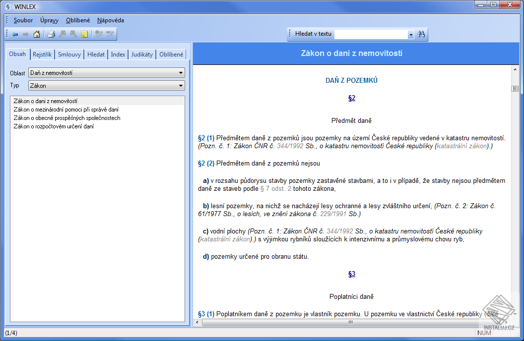Open the Home page icon

pos(36,34)
